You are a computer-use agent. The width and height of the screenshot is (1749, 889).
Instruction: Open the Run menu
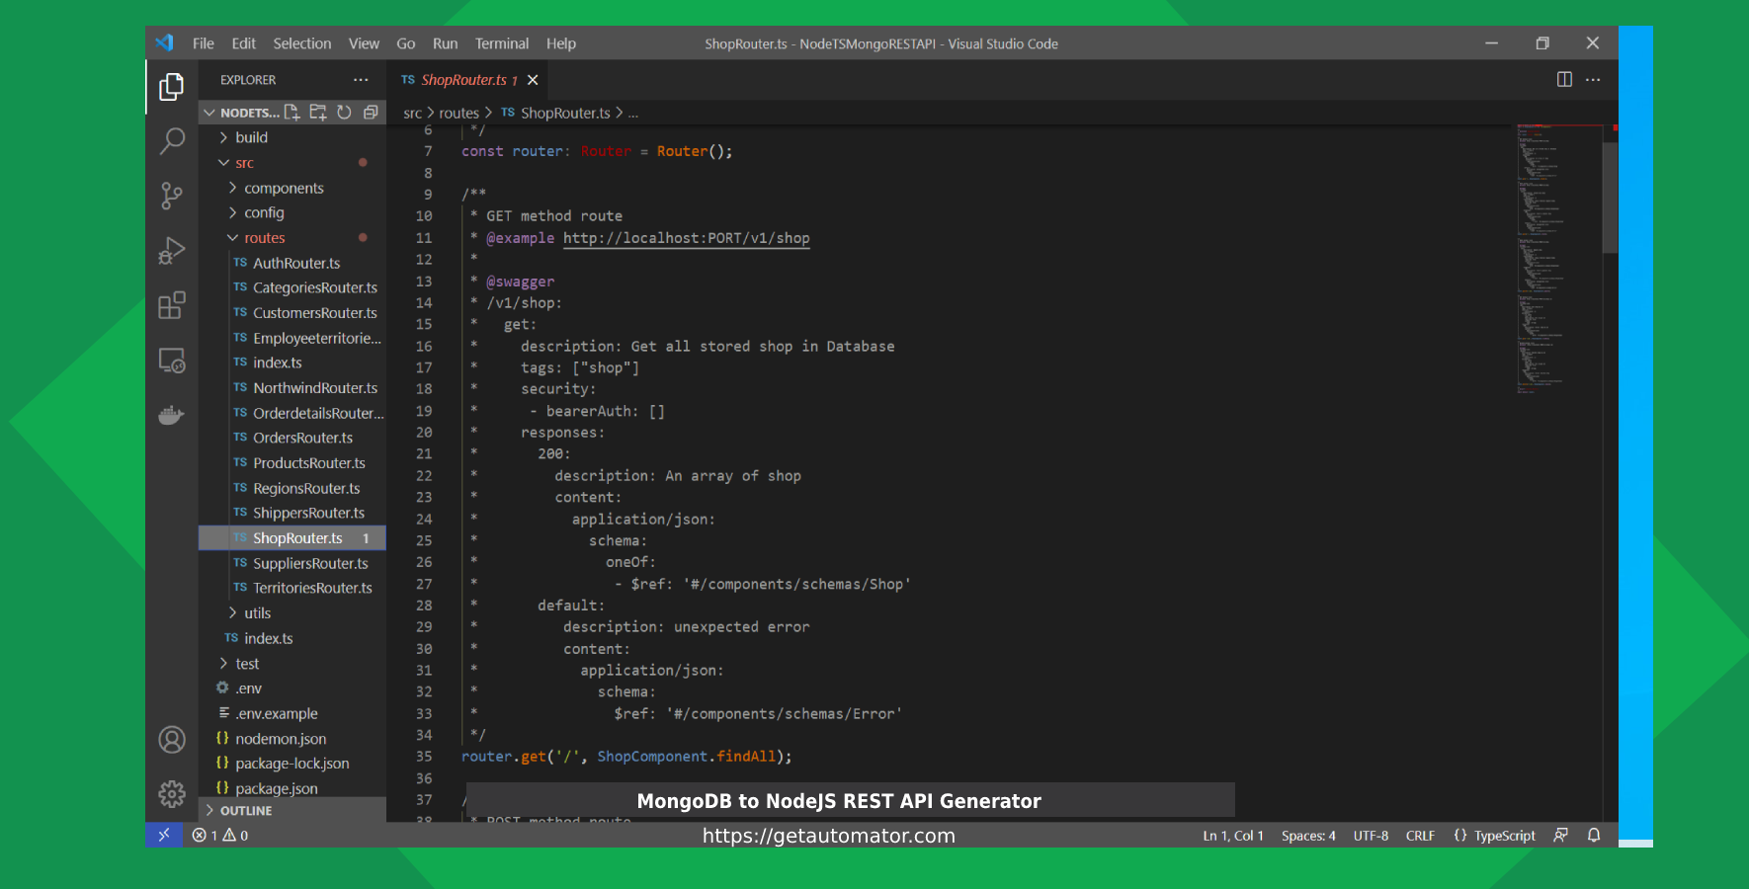coord(446,43)
